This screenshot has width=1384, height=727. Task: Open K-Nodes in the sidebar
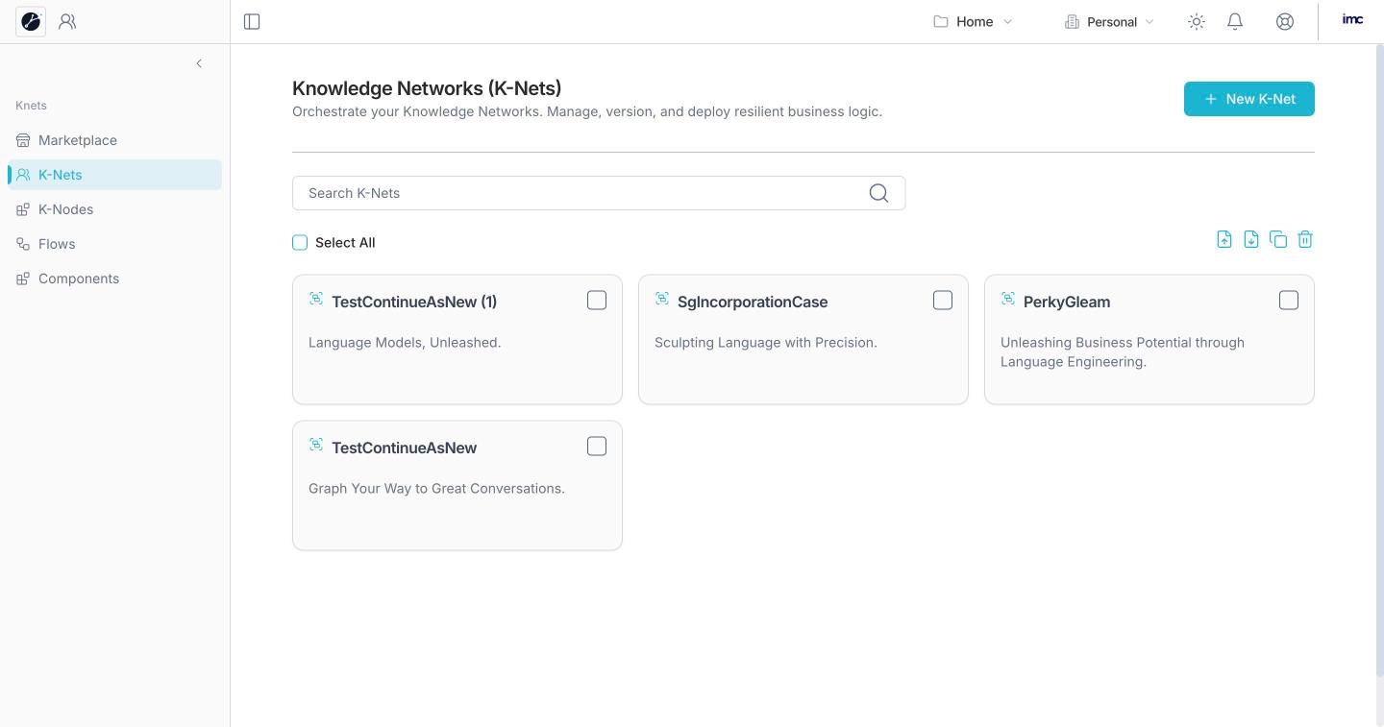(x=114, y=209)
